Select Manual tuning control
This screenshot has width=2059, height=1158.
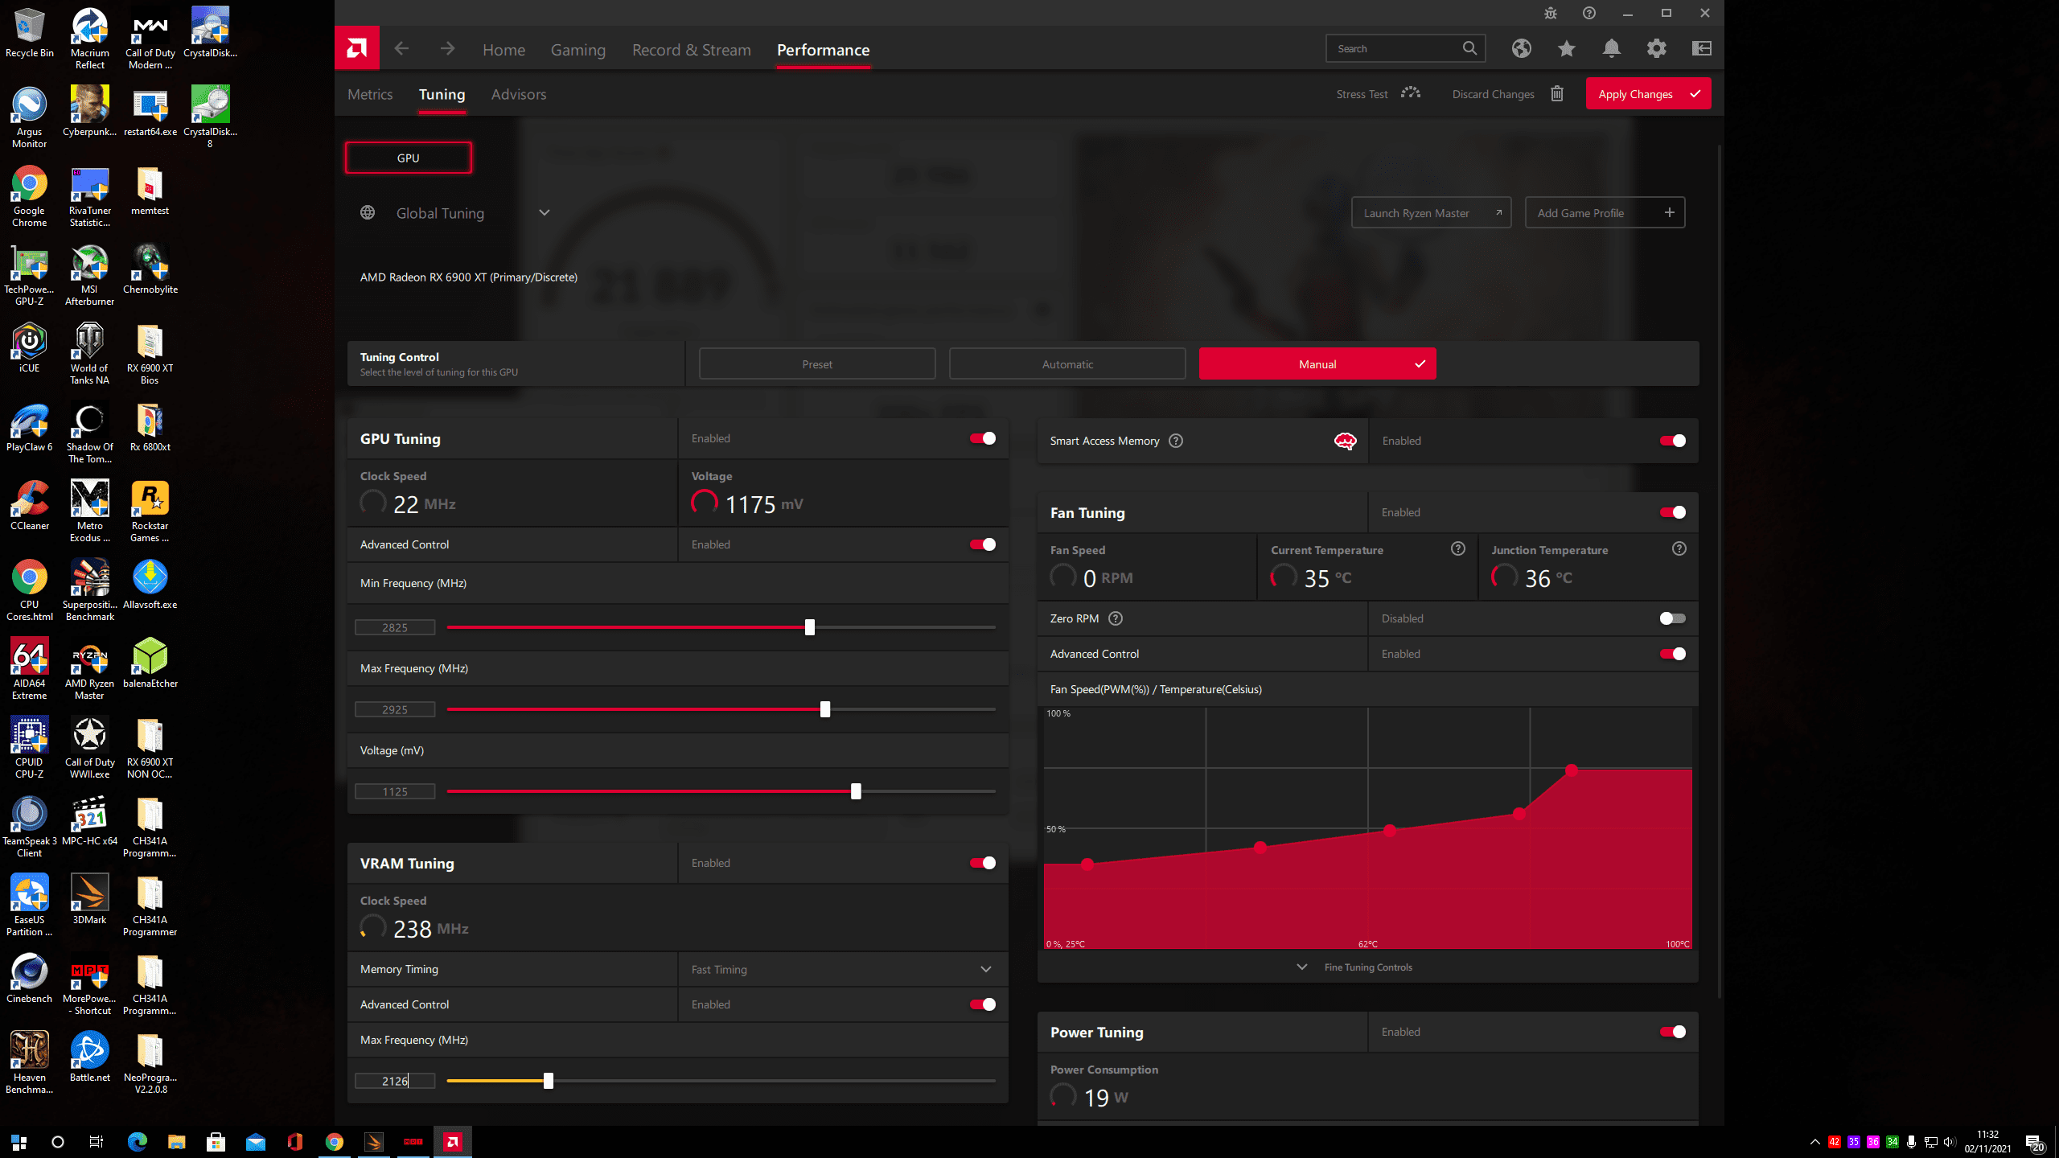(1317, 364)
